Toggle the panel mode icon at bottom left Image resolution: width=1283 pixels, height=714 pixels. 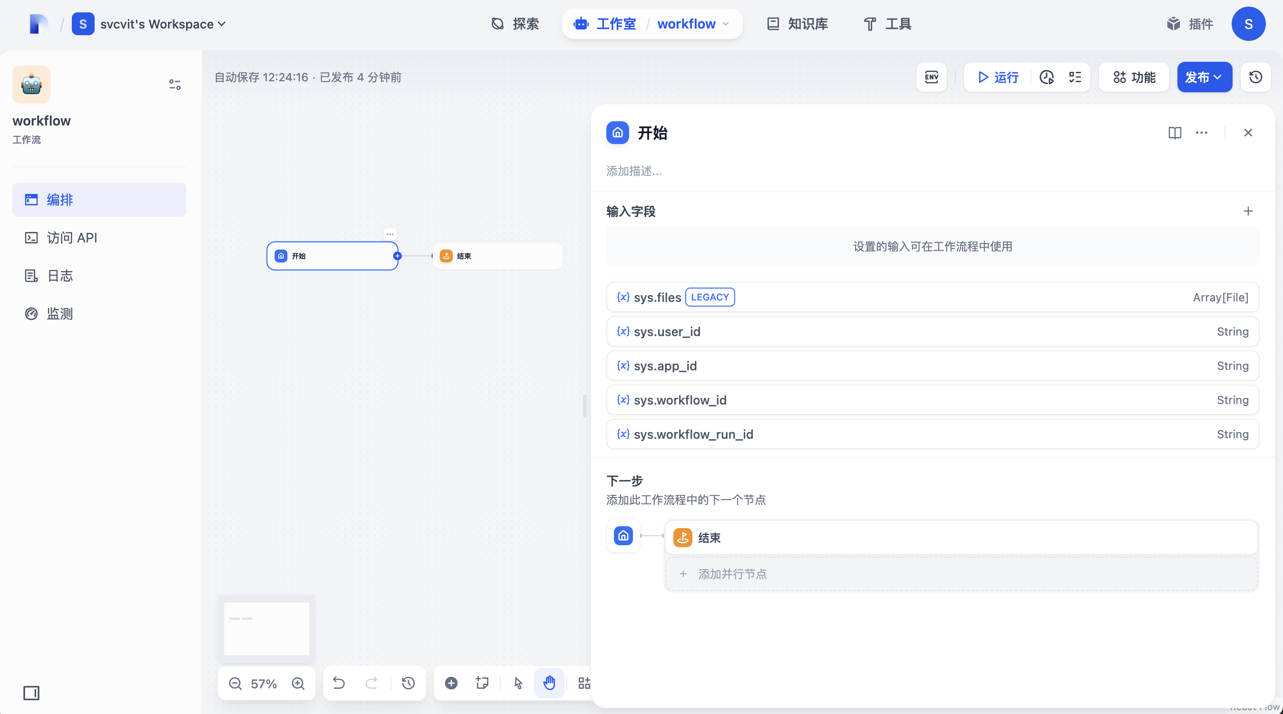tap(31, 693)
